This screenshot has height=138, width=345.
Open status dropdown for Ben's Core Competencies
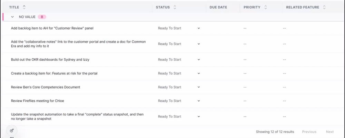tap(198, 87)
